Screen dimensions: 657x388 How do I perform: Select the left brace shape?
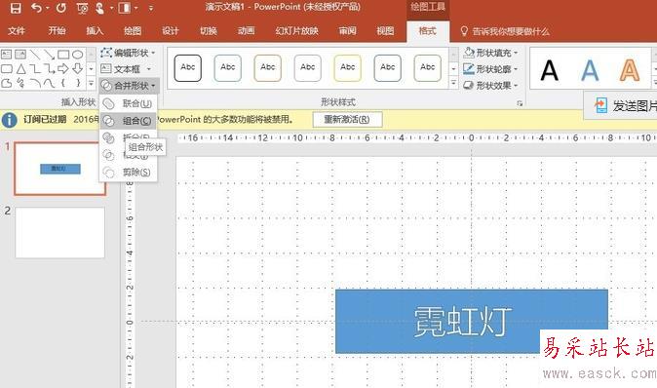[63, 83]
